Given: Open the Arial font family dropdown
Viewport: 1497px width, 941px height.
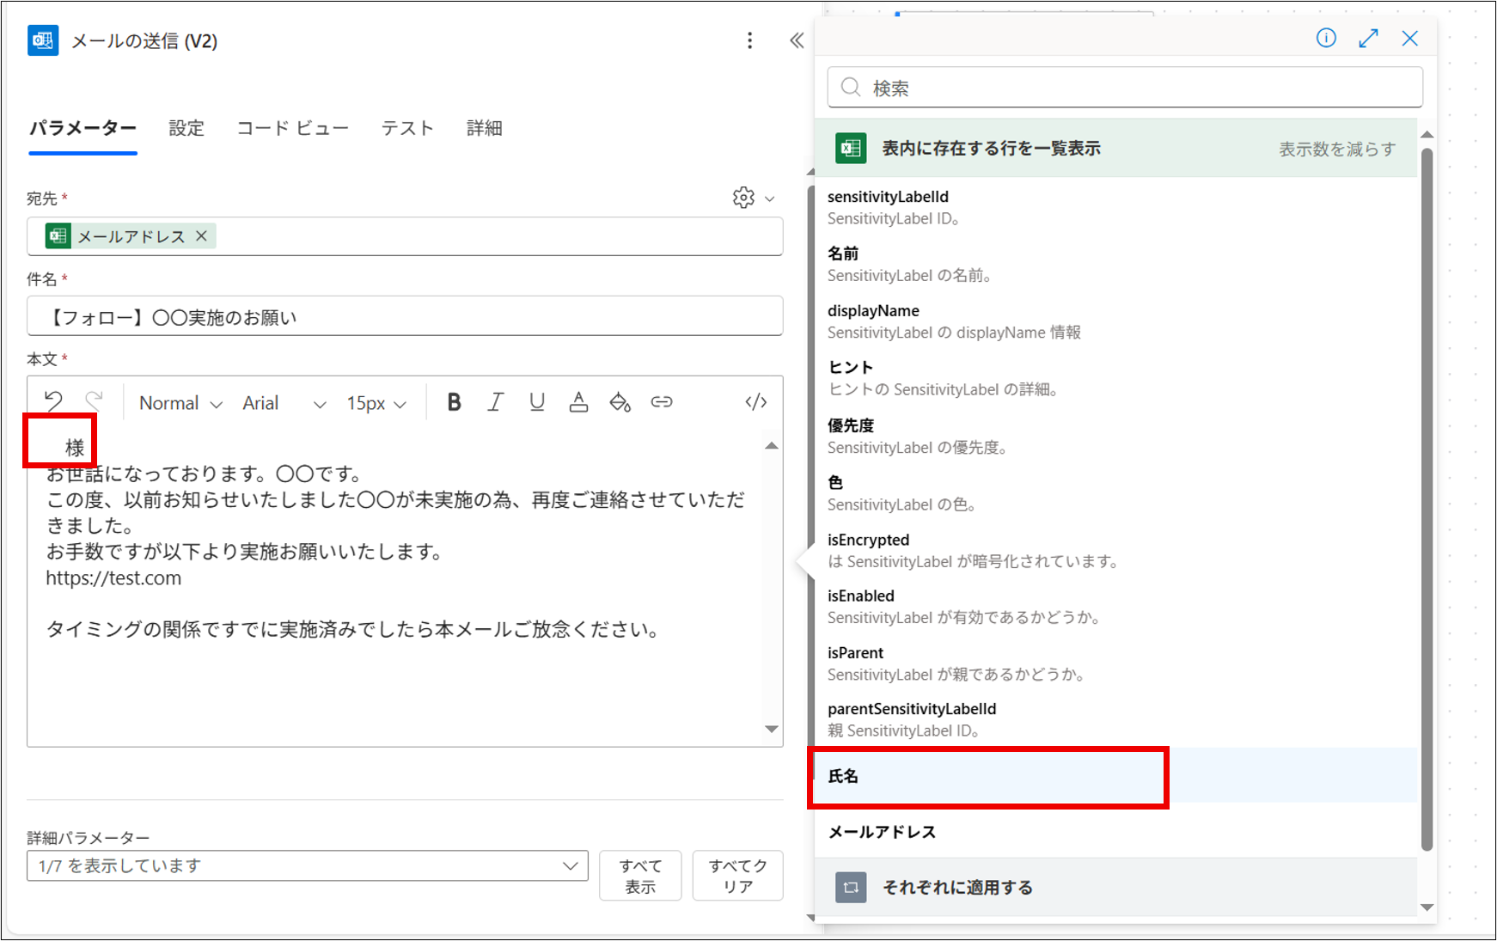Looking at the screenshot, I should (x=284, y=403).
